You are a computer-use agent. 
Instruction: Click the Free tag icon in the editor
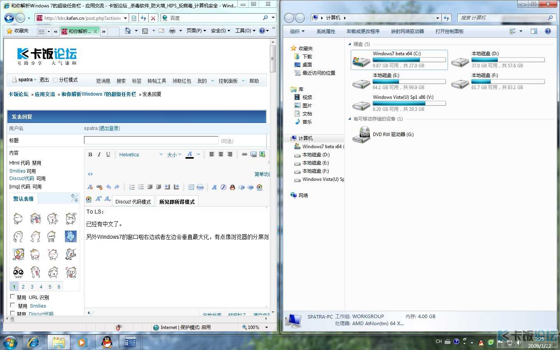(x=200, y=187)
